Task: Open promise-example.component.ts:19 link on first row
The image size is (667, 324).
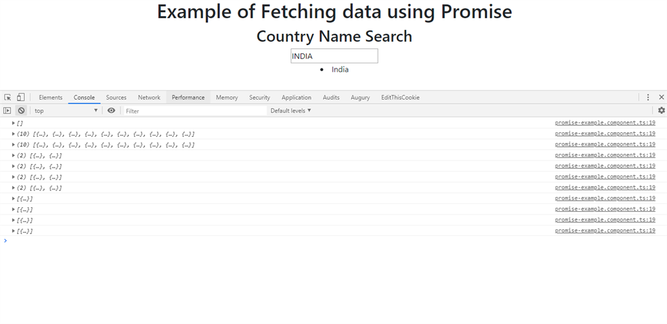Action: click(605, 123)
